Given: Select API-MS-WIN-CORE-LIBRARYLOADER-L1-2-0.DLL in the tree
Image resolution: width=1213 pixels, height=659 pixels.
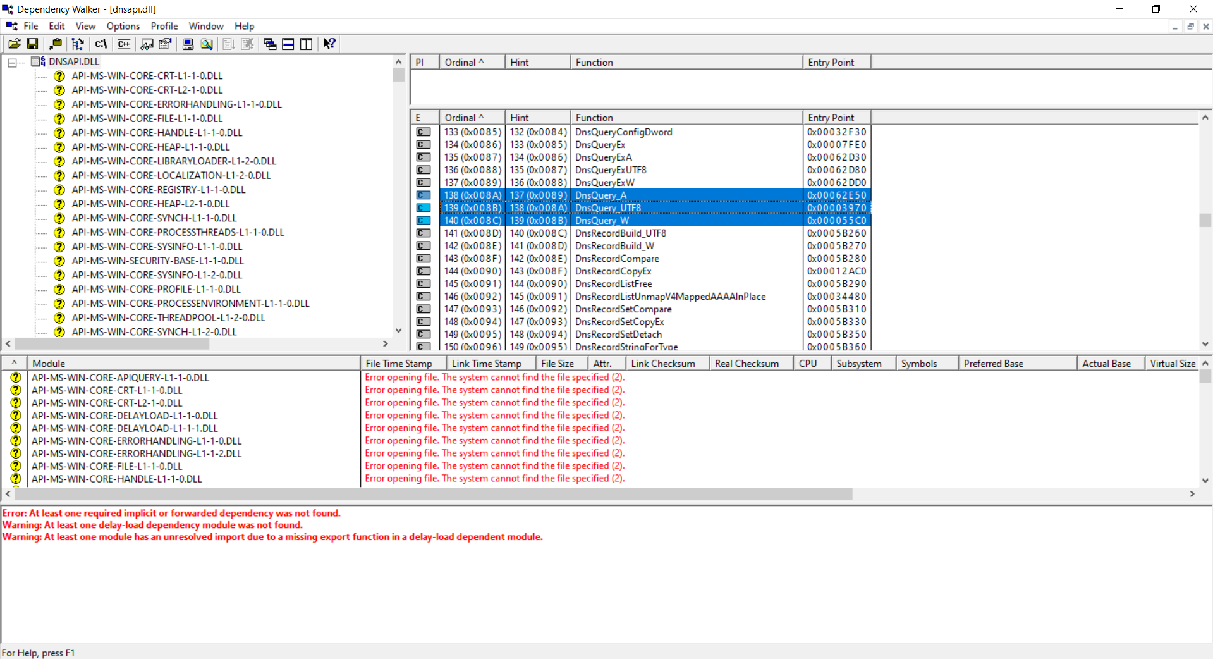Looking at the screenshot, I should 174,161.
